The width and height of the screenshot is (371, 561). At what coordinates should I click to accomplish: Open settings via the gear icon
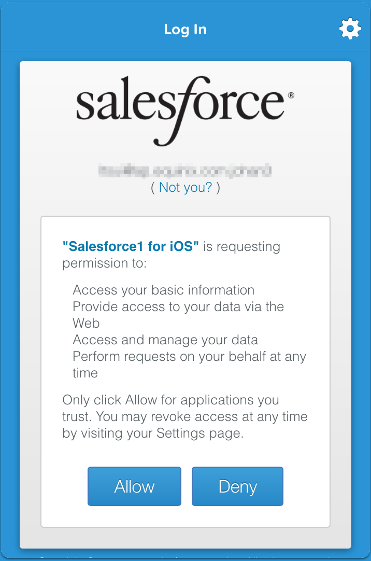tap(350, 29)
